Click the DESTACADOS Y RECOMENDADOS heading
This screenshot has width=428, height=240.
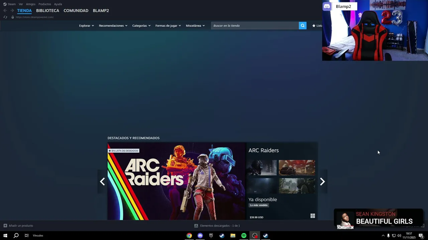(x=133, y=138)
